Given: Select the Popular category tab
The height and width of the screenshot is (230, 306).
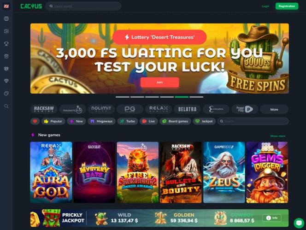Looking at the screenshot, I should (x=53, y=121).
